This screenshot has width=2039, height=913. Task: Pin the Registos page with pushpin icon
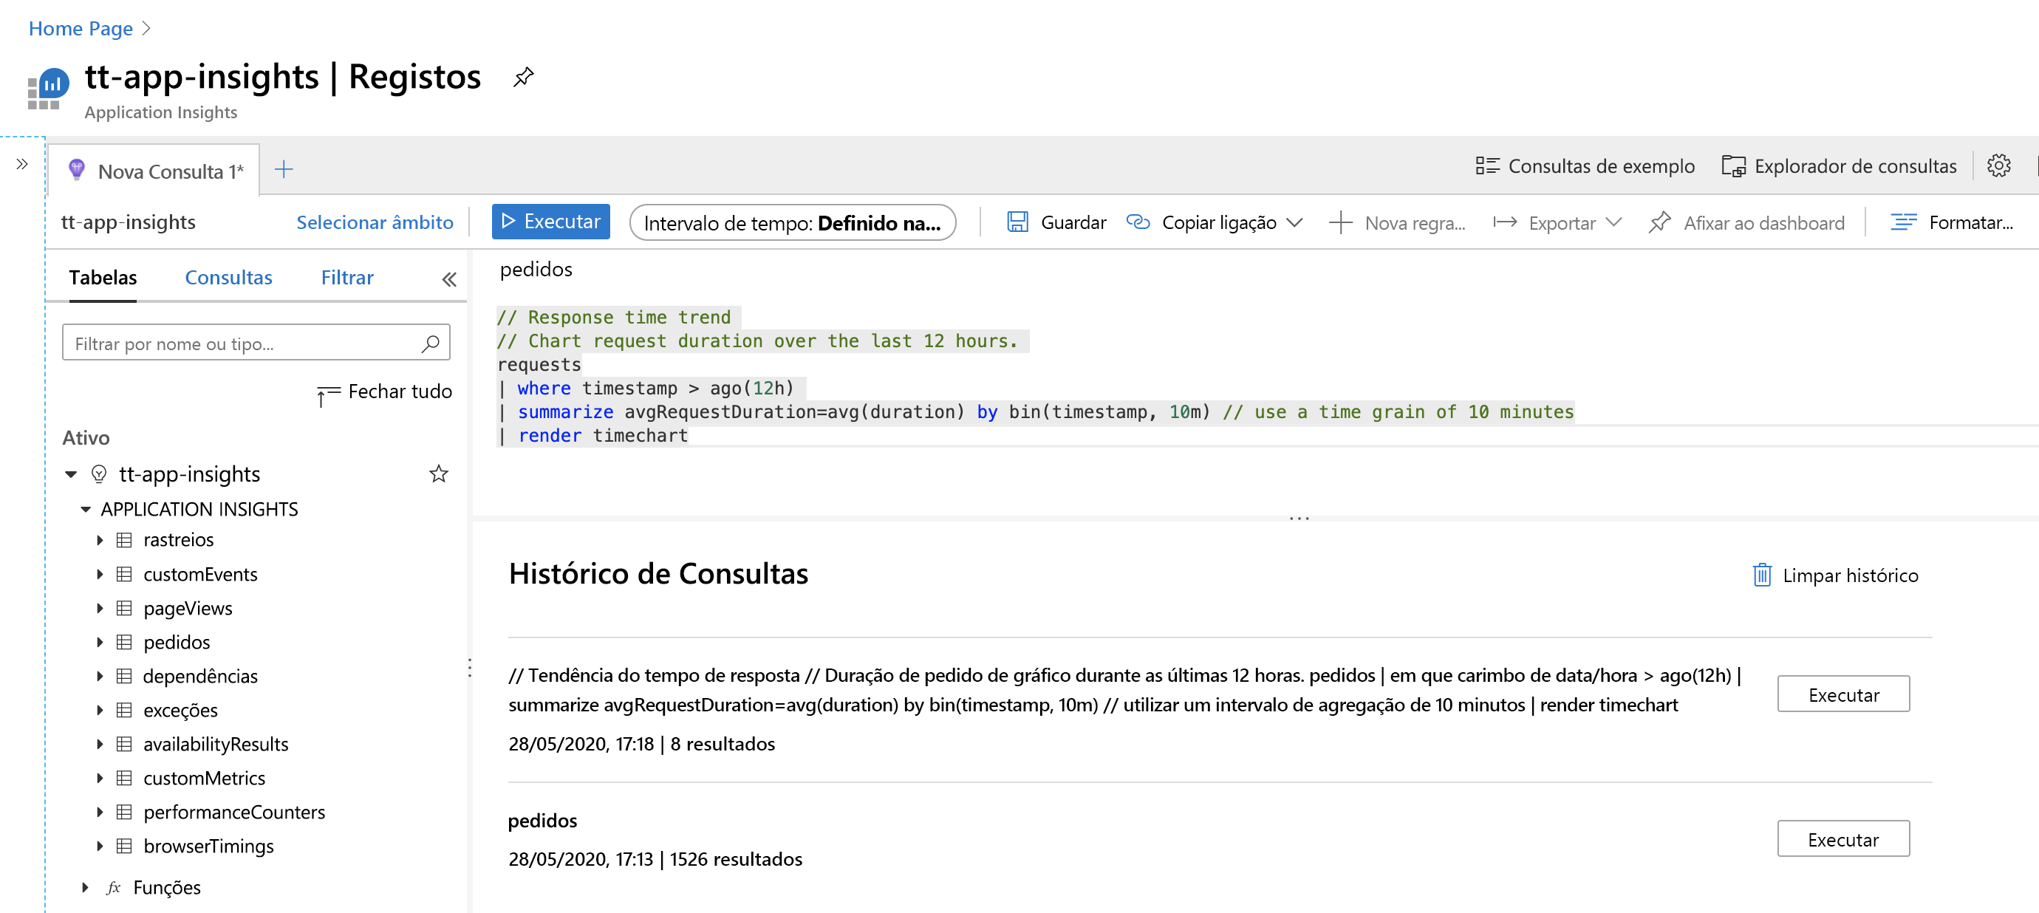click(522, 78)
